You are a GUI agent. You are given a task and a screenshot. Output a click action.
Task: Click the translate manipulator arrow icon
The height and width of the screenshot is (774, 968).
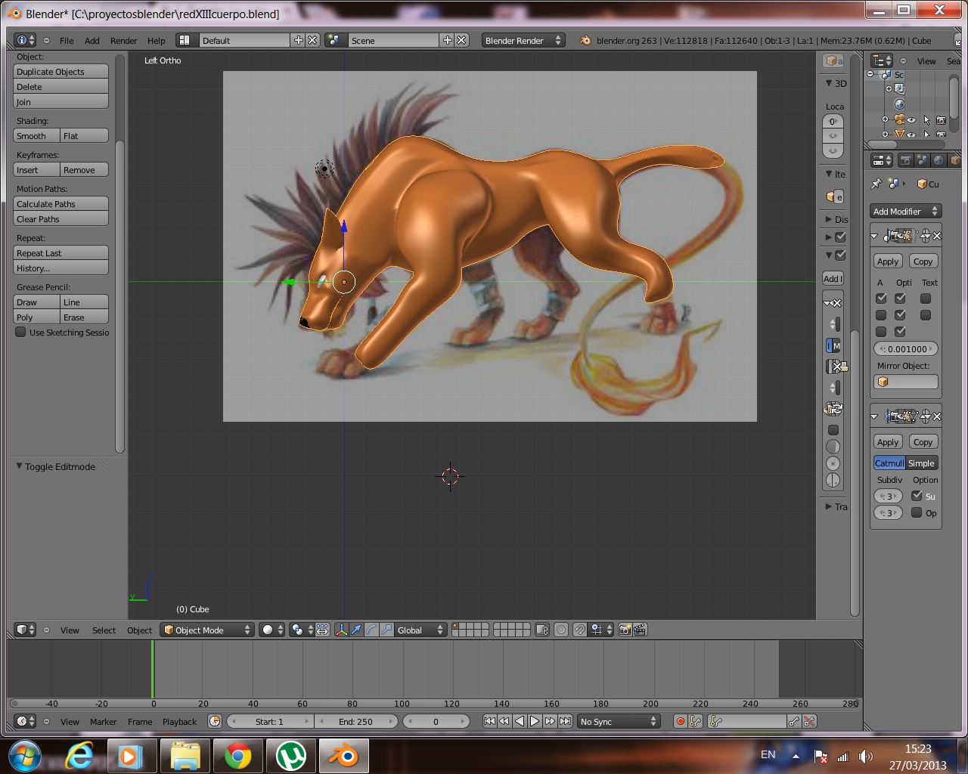coord(356,630)
